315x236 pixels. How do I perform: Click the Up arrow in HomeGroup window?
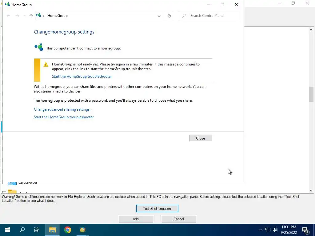tap(31, 16)
